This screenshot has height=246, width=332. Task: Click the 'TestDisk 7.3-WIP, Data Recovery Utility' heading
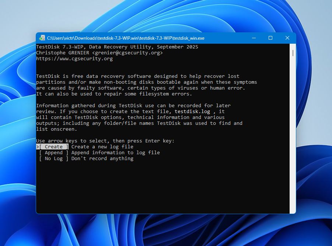[117, 47]
